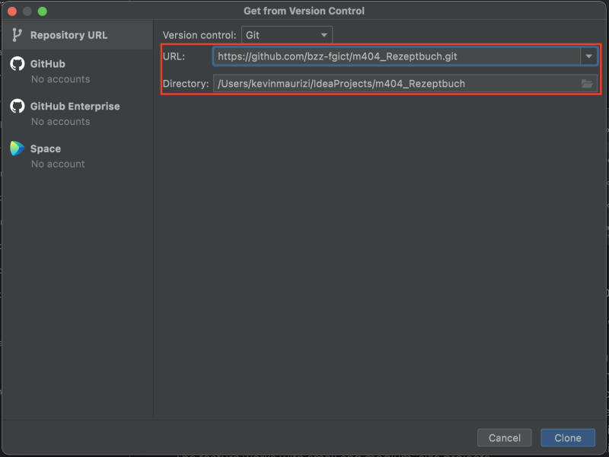Click the No accounts label under GitHub
This screenshot has height=457, width=609.
59,79
